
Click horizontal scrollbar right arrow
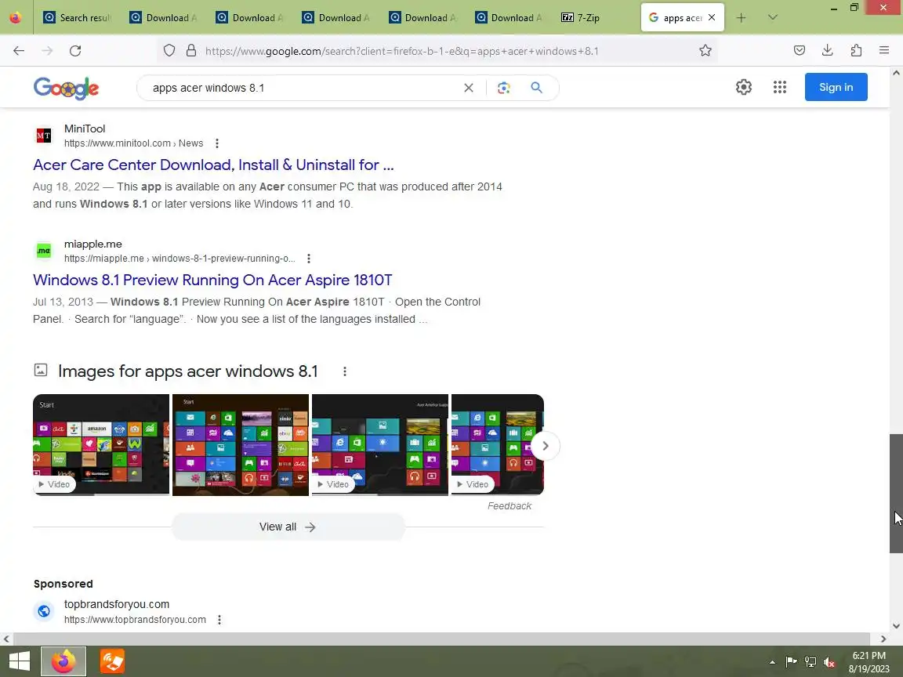[x=883, y=639]
